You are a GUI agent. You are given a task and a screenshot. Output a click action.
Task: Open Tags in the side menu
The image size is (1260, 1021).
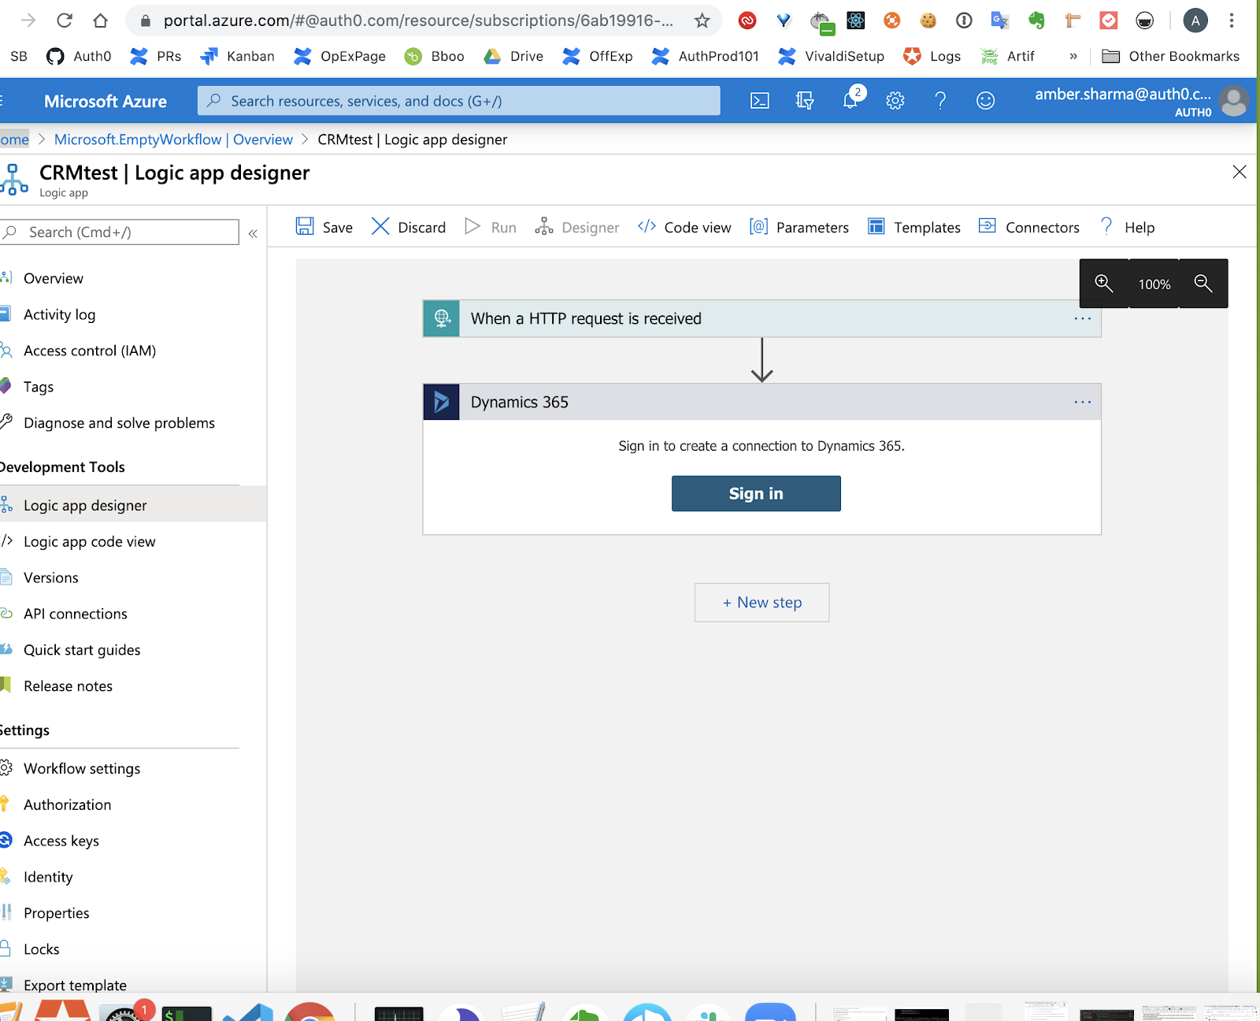39,387
